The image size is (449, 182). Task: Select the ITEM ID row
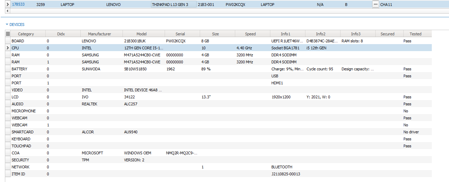tap(219, 174)
